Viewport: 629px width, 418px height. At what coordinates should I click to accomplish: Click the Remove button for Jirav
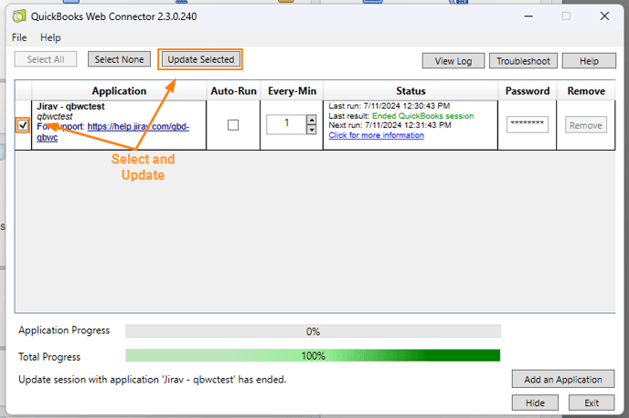(x=586, y=125)
